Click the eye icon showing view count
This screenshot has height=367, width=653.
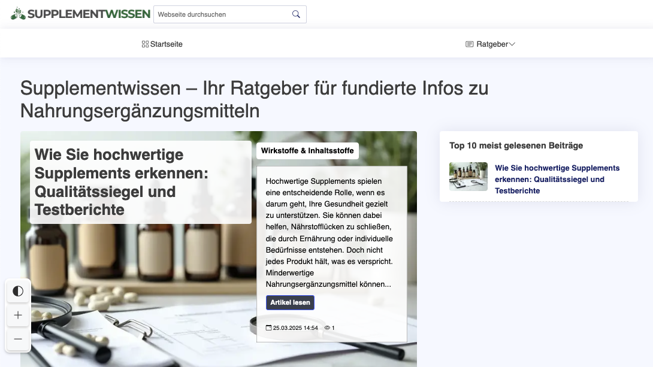(326, 327)
